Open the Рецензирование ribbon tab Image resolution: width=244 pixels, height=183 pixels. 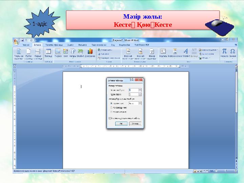99,45
